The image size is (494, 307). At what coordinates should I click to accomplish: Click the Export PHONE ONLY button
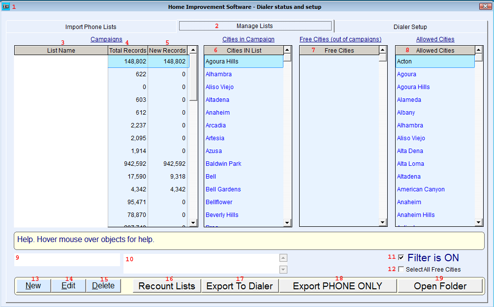tap(338, 286)
